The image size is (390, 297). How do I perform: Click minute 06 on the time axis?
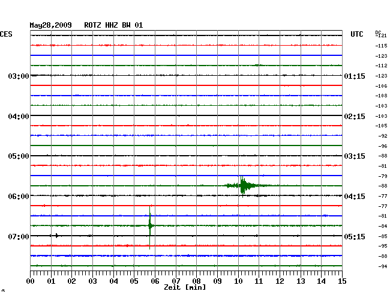coord(155,281)
